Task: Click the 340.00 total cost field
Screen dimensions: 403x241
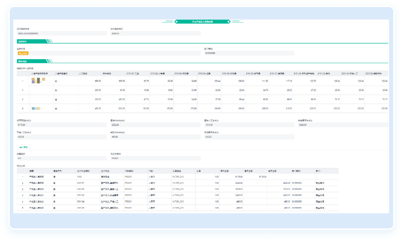Action: [249, 137]
